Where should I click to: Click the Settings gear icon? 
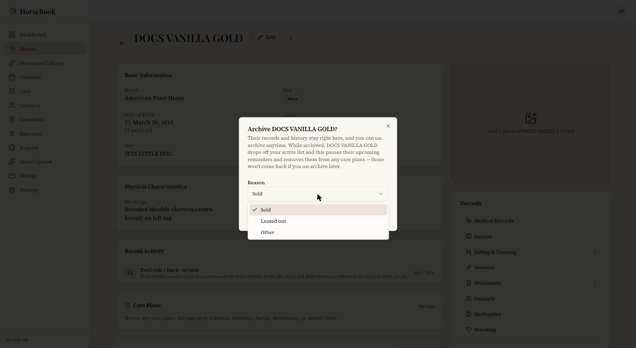pyautogui.click(x=12, y=190)
